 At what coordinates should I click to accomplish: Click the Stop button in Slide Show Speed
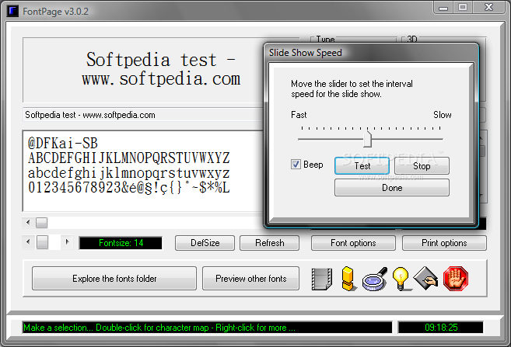(x=422, y=166)
